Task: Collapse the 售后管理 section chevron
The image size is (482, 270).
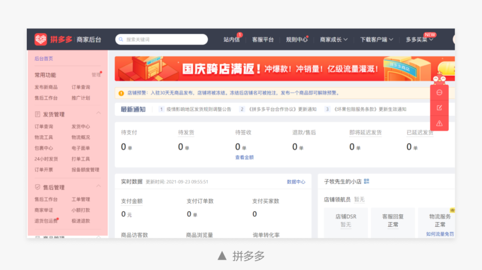Action: click(x=98, y=186)
